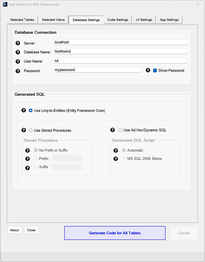This screenshot has width=205, height=262.
Task: Click help icon next to Prefix option
Action: pos(28,159)
